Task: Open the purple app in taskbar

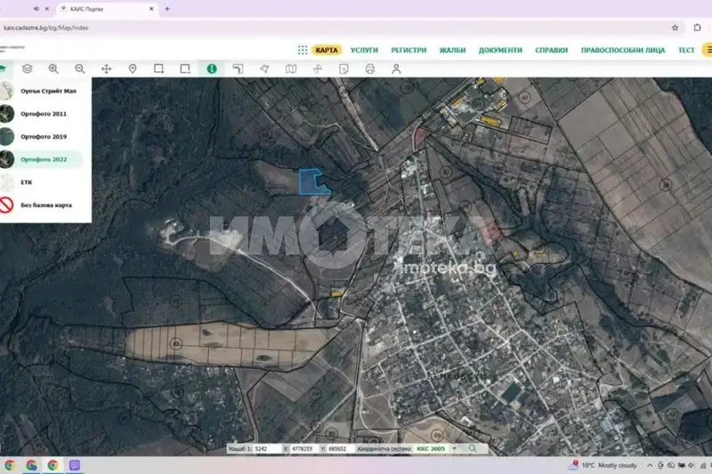Action: 75,465
